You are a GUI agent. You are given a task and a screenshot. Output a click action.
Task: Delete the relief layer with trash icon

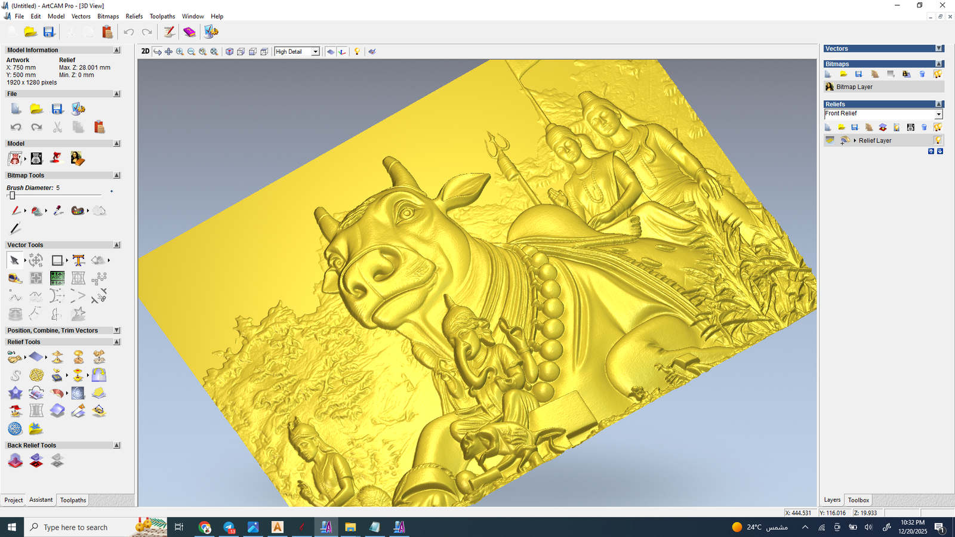(924, 127)
